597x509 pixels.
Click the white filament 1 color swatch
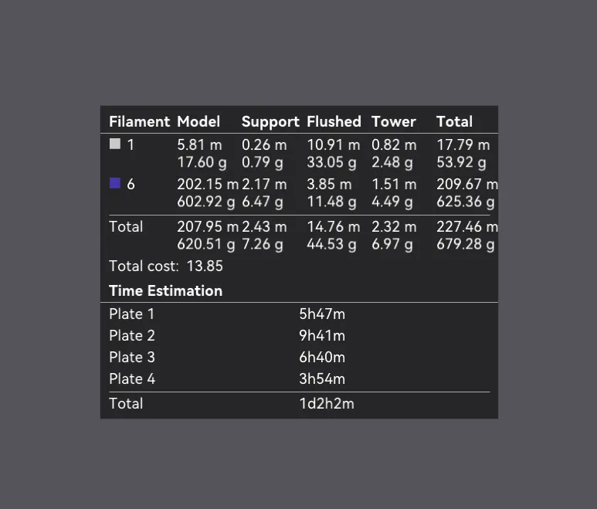point(115,144)
